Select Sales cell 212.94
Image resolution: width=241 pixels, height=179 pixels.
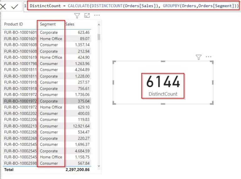tap(83, 51)
